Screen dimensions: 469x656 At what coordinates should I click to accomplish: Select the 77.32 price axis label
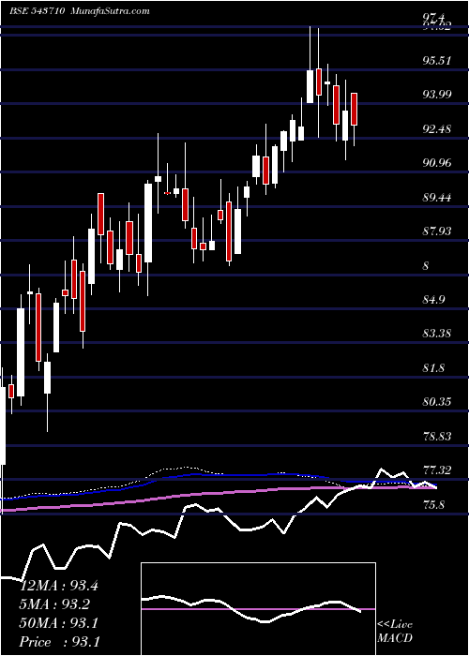click(x=437, y=471)
